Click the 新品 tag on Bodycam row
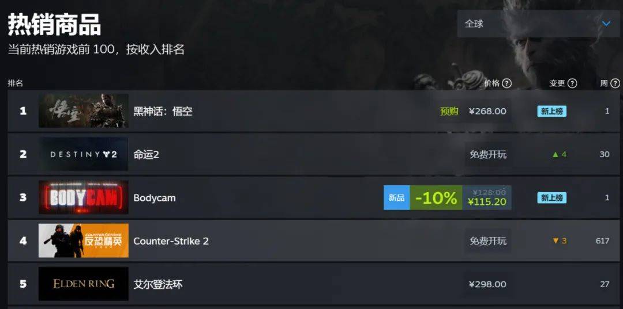Image resolution: width=623 pixels, height=309 pixels. [396, 198]
